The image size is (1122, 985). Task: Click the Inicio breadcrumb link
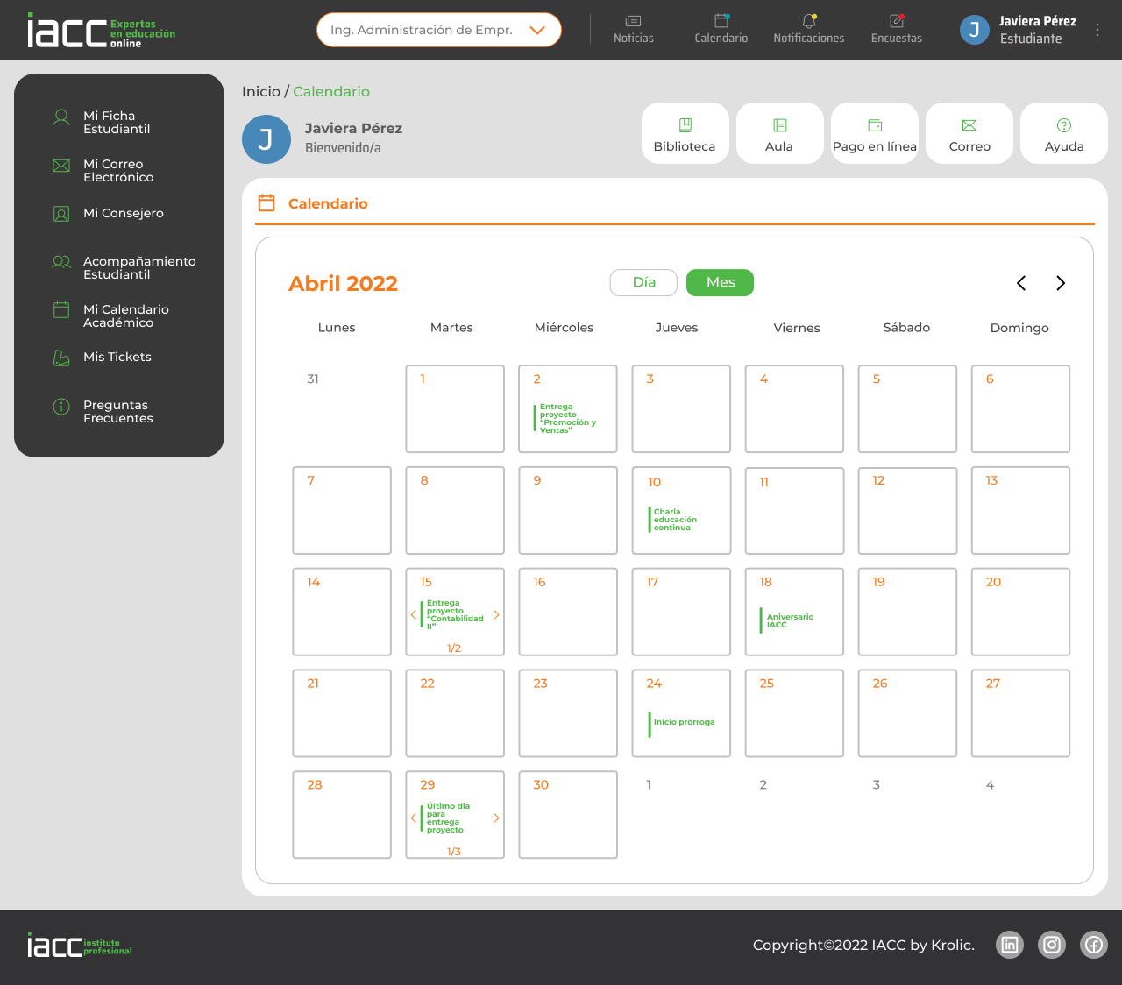tap(260, 91)
